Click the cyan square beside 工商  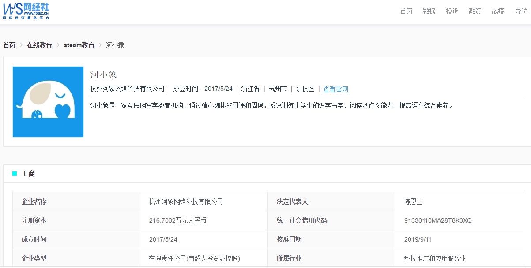tap(15, 174)
